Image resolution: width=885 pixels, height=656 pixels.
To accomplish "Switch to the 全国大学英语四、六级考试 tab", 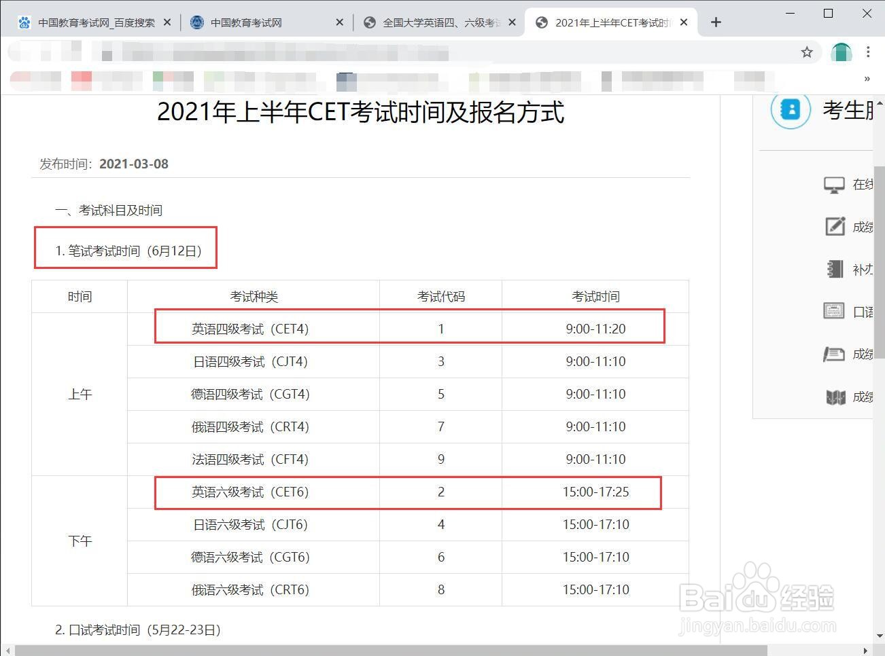I will tap(439, 22).
